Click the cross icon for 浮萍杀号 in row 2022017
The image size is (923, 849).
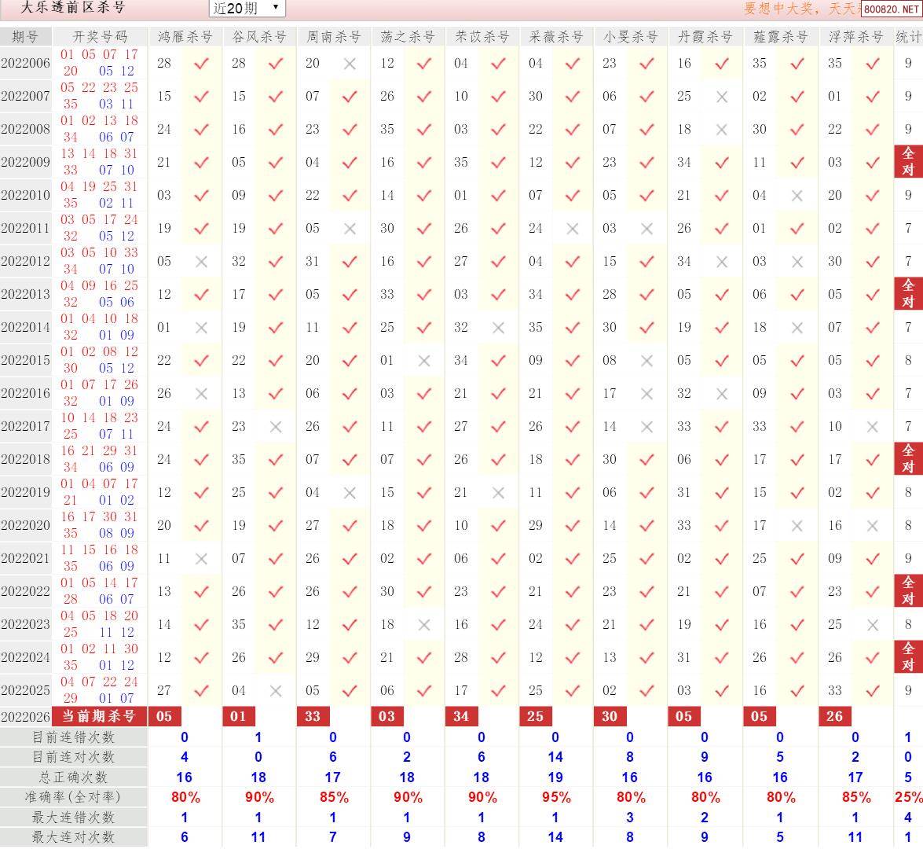(x=872, y=427)
